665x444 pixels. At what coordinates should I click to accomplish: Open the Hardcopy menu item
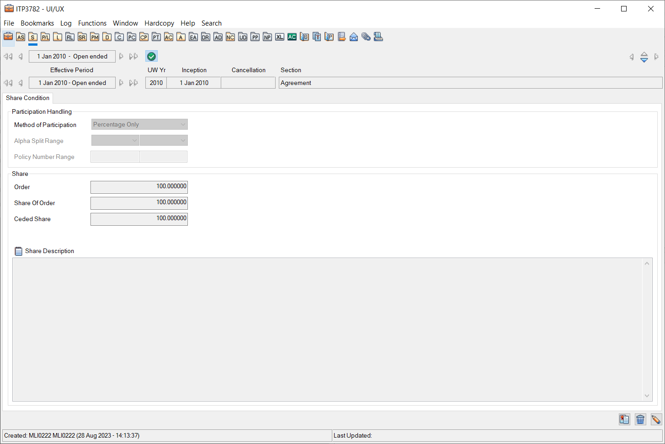click(x=159, y=23)
